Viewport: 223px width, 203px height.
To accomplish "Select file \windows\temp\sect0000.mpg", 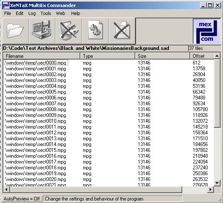I will coord(36,63).
